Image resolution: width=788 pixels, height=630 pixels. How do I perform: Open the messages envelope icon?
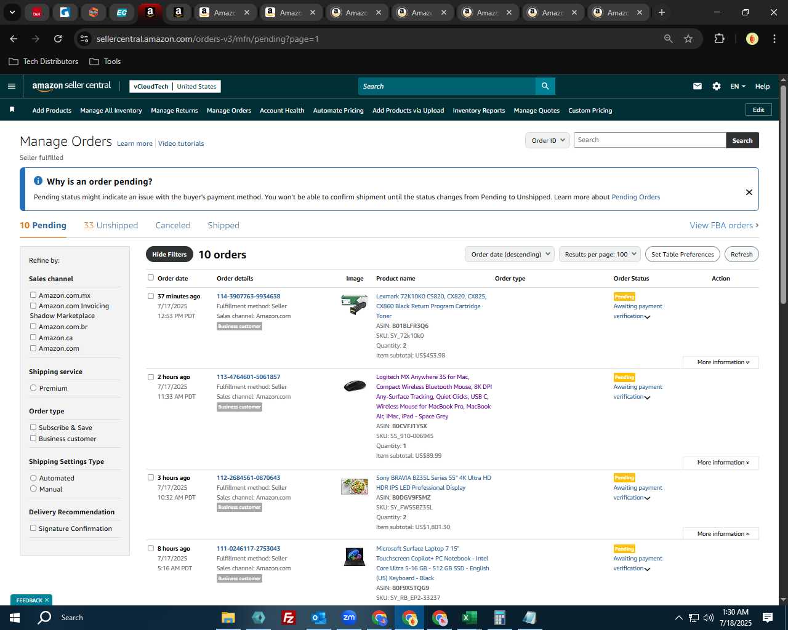pyautogui.click(x=698, y=86)
